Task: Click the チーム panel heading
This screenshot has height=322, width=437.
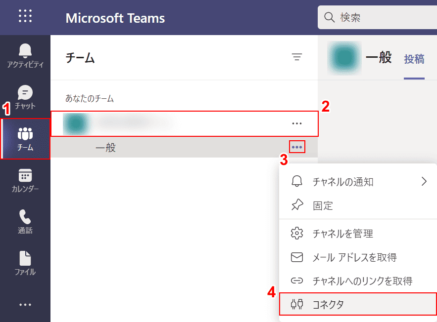Action: [80, 58]
